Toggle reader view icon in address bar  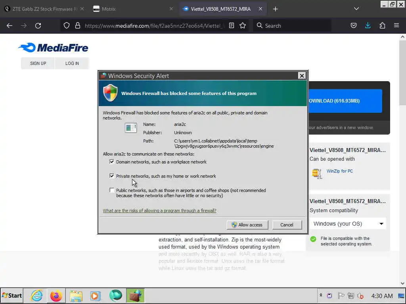pyautogui.click(x=232, y=26)
